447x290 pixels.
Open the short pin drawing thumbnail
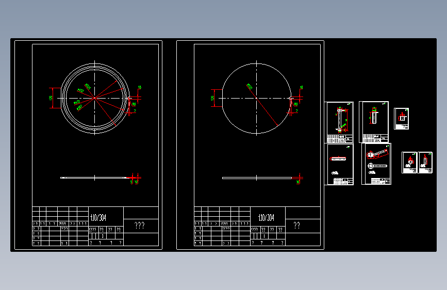click(x=374, y=122)
